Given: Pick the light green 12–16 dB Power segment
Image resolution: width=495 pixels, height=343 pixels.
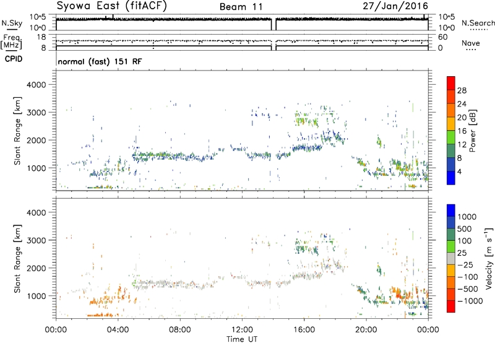Looking at the screenshot, I should [x=451, y=137].
